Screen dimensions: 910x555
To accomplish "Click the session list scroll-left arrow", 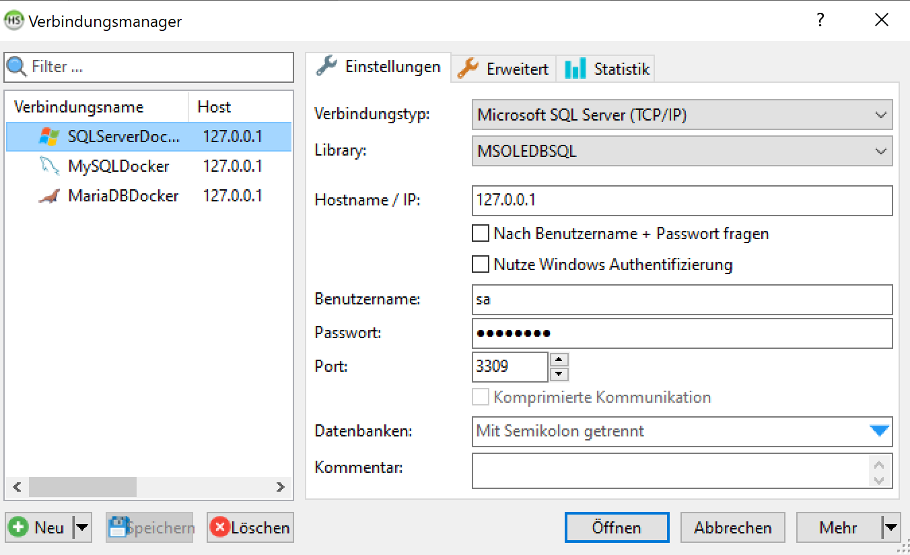I will click(x=17, y=486).
